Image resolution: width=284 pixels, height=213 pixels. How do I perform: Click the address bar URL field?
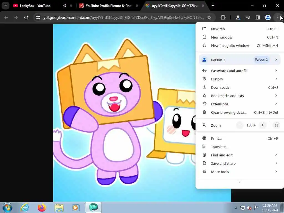coord(124,17)
